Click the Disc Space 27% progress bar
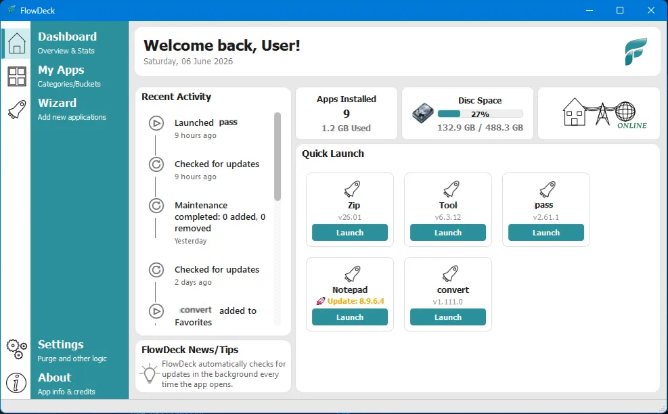Image resolution: width=668 pixels, height=414 pixels. tap(480, 114)
